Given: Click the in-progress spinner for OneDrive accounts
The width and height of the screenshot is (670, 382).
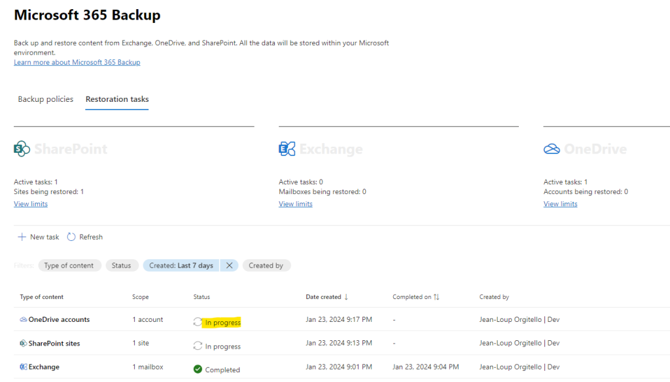Looking at the screenshot, I should pyautogui.click(x=198, y=322).
